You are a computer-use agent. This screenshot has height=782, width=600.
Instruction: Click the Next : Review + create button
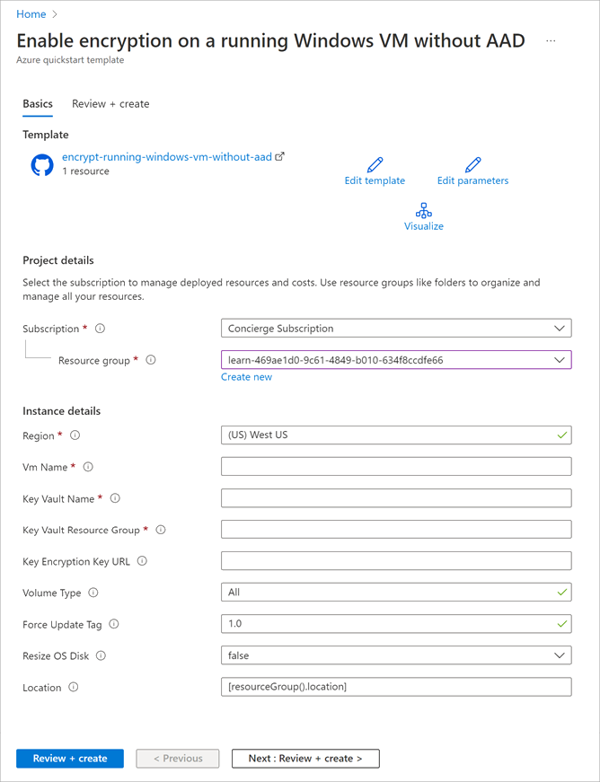tap(305, 758)
